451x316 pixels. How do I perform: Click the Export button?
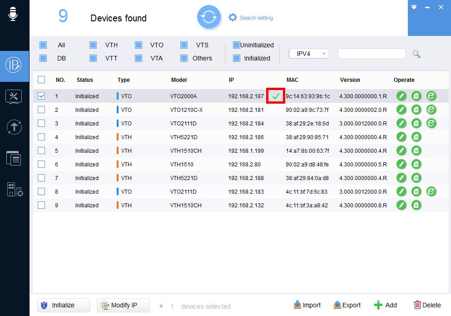(347, 305)
